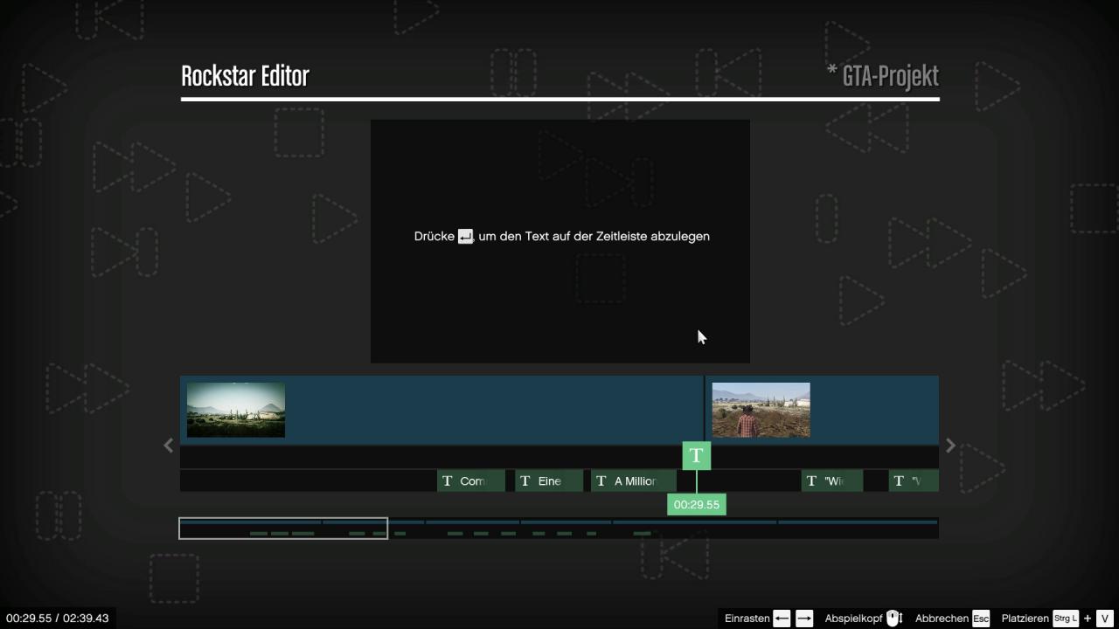Click the "00:29.55 / 02:39.43" time readout
The height and width of the screenshot is (629, 1119).
[58, 619]
